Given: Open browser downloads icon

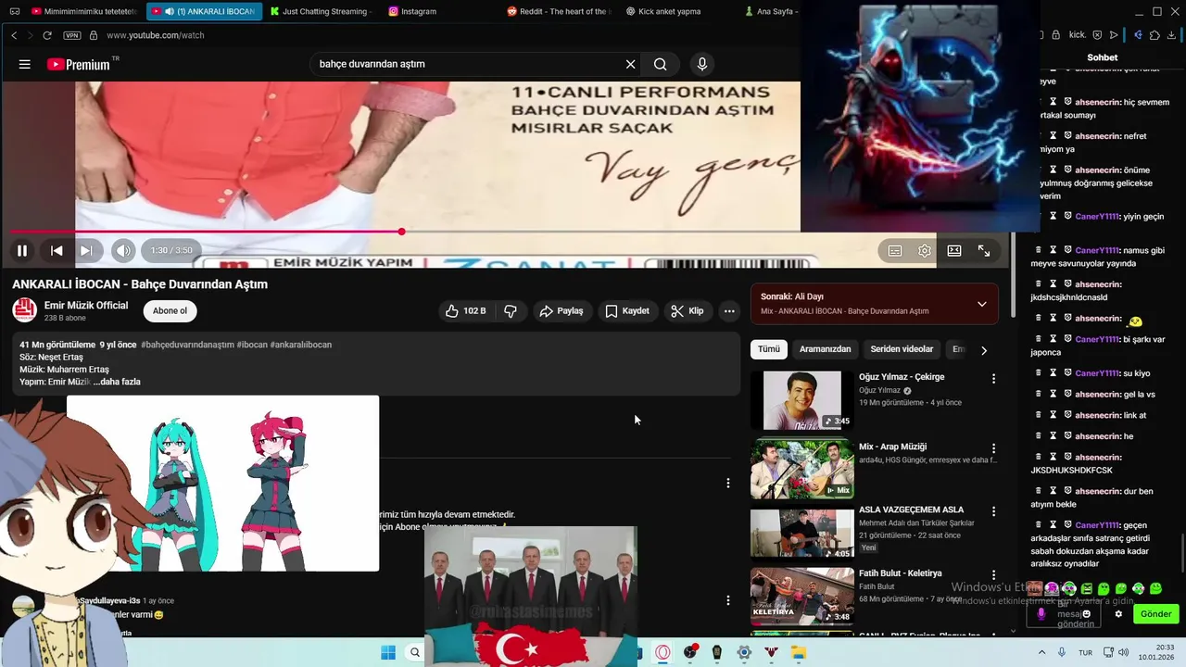Looking at the screenshot, I should 1171,35.
